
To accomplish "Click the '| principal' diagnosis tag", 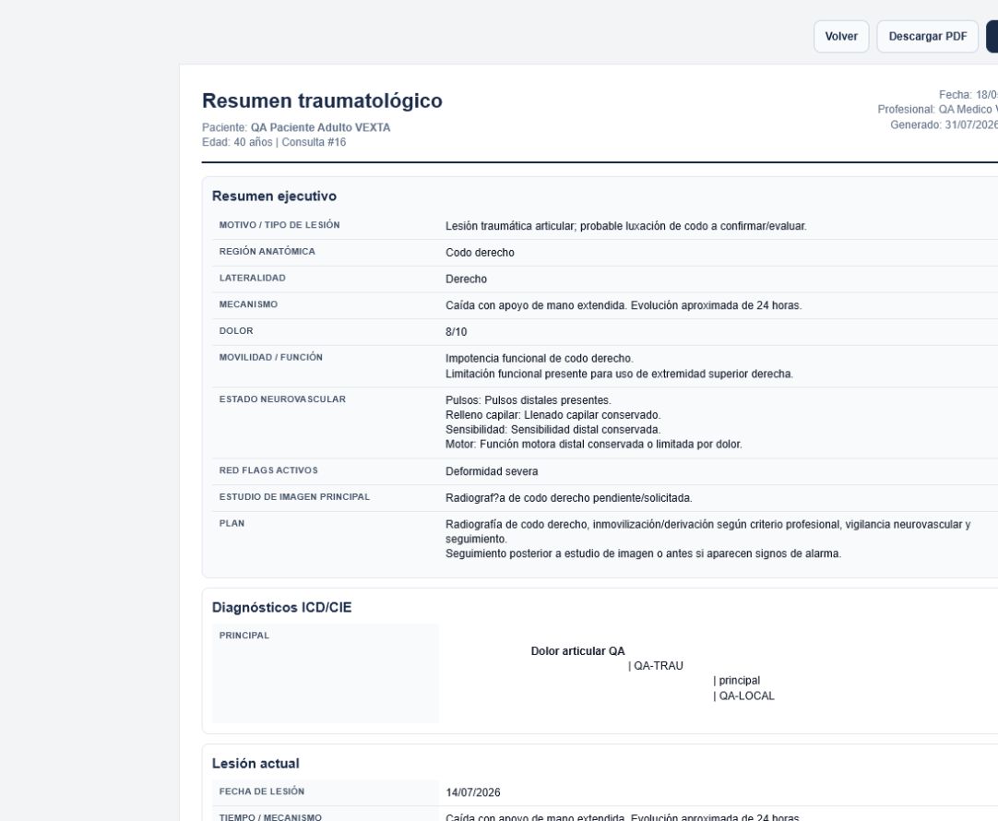I will click(x=736, y=681).
